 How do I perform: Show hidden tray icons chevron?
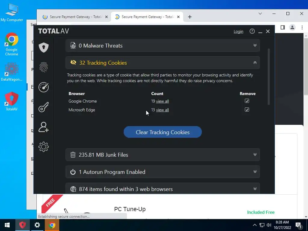point(254,225)
